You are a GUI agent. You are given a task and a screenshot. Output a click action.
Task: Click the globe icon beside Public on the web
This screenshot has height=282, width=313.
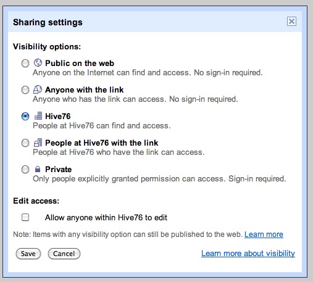coord(38,63)
